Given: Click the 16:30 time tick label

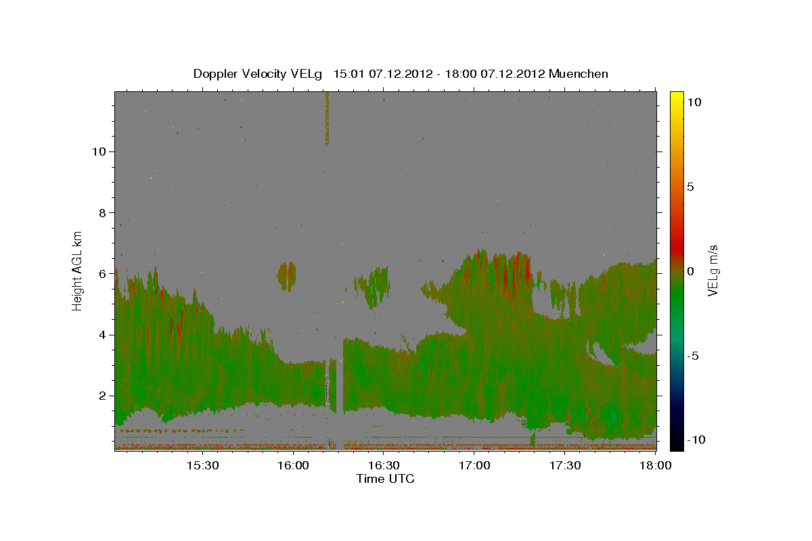Looking at the screenshot, I should [384, 466].
